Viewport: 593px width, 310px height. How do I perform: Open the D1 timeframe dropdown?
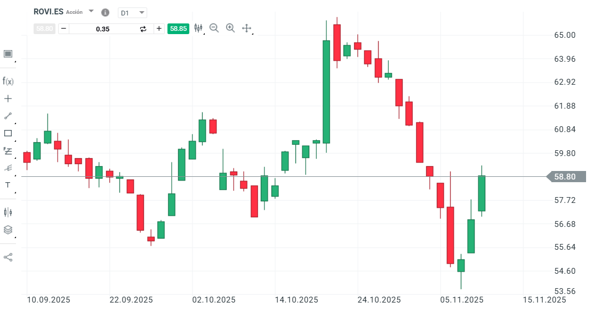132,12
